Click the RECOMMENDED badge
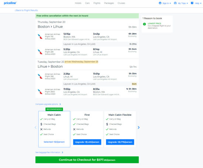The image size is (203, 168). (54, 109)
